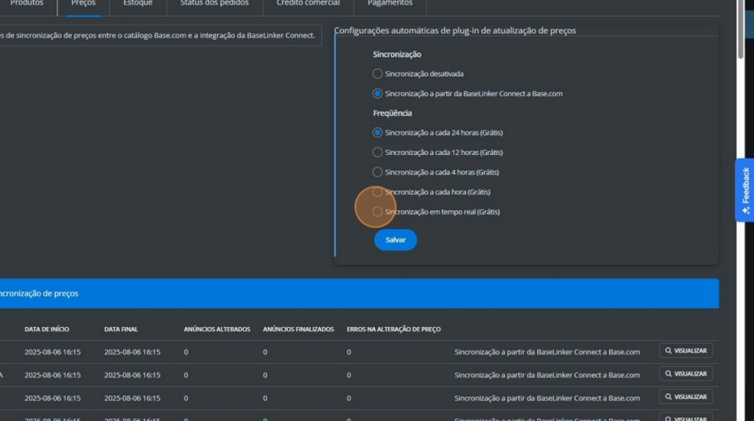Pick sync every 12 hours option
This screenshot has width=754, height=421.
[378, 152]
